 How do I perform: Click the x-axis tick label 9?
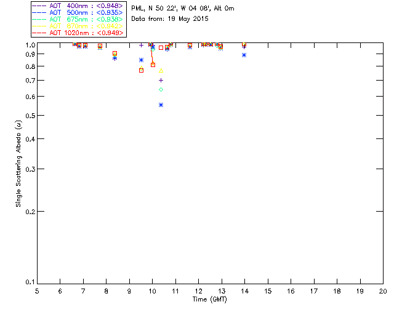pos(129,291)
